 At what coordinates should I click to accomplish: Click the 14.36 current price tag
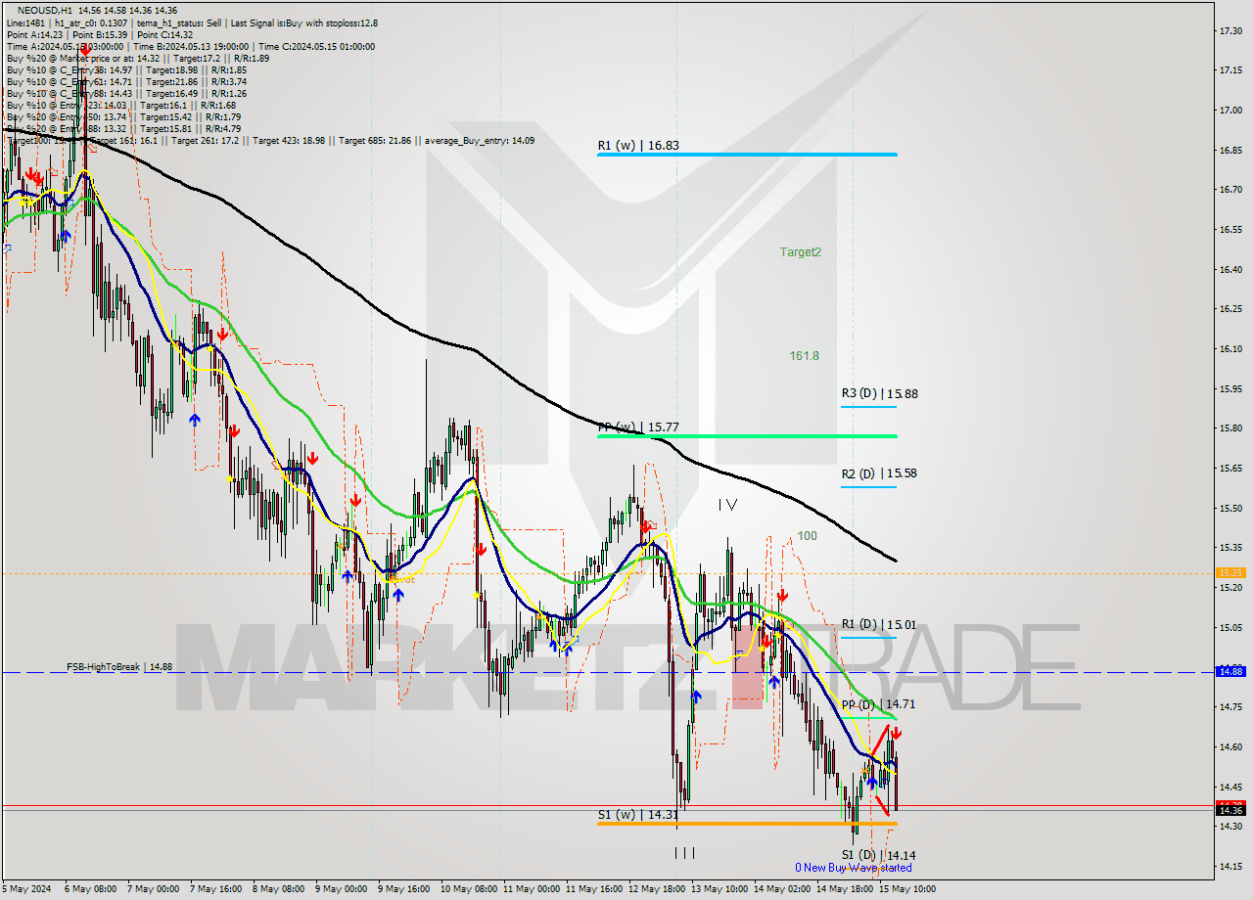(1230, 810)
